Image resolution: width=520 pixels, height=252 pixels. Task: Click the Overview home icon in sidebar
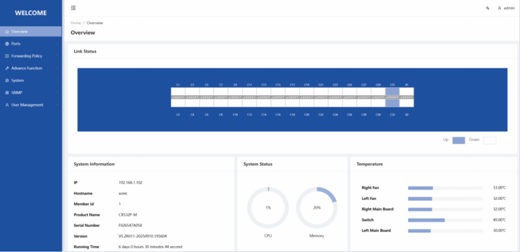click(7, 31)
